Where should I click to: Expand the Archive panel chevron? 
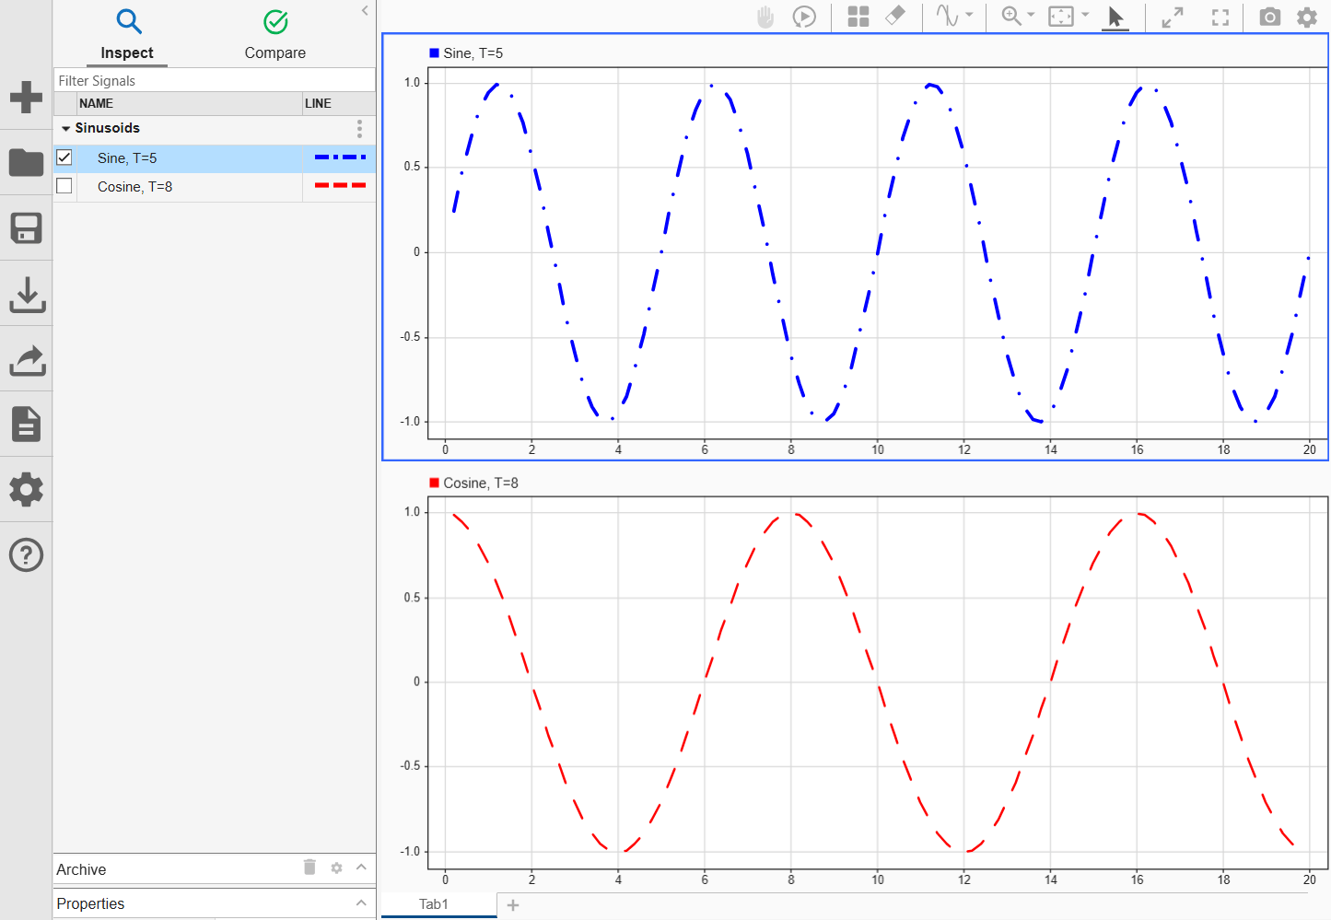pos(361,868)
